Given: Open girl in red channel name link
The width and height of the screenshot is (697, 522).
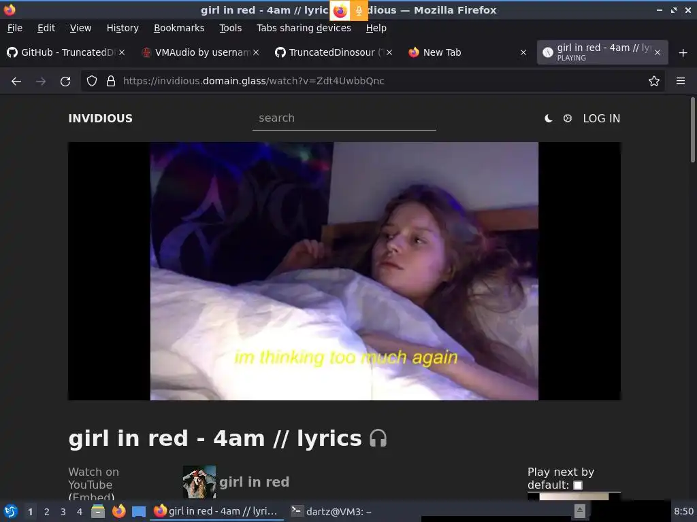Looking at the screenshot, I should [x=255, y=482].
